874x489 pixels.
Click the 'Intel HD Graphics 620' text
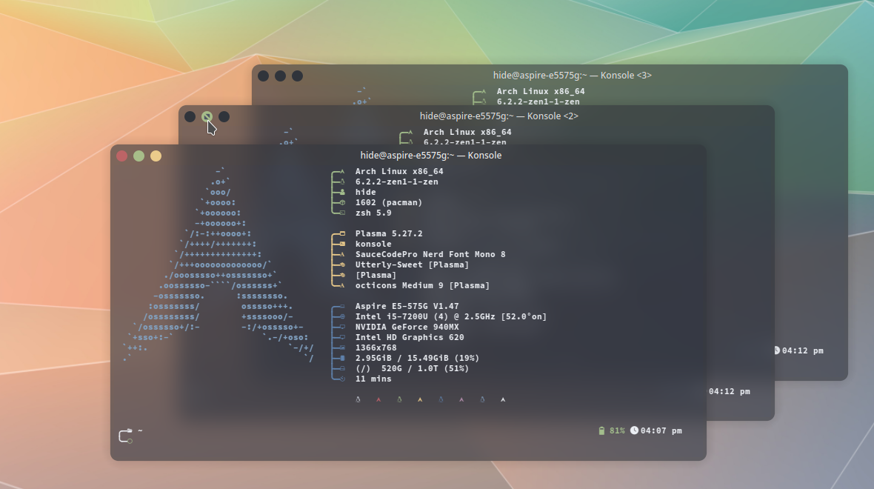pos(410,337)
